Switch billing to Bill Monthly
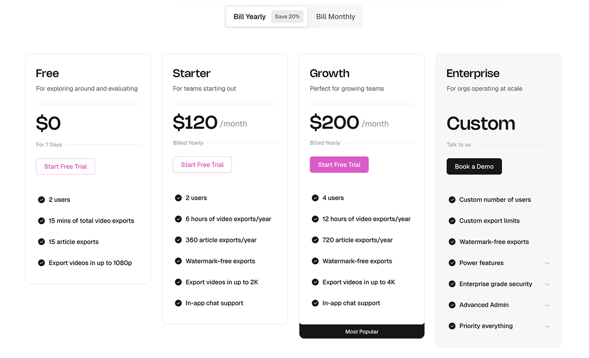 point(335,17)
